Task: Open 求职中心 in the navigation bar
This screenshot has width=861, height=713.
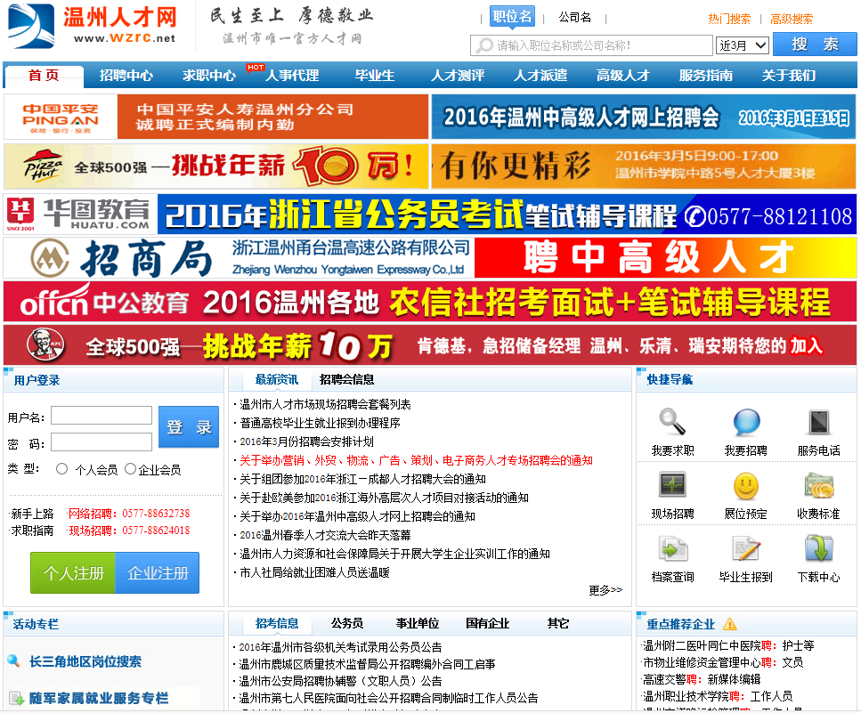Action: coord(209,76)
